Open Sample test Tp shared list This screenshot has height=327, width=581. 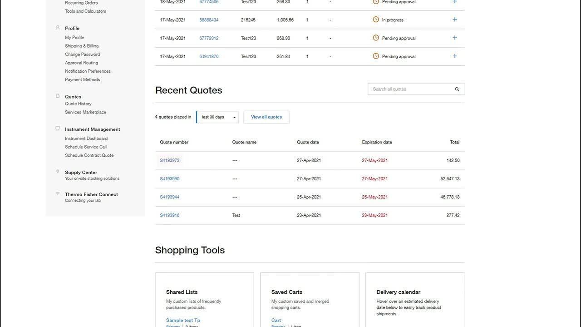[x=183, y=320]
